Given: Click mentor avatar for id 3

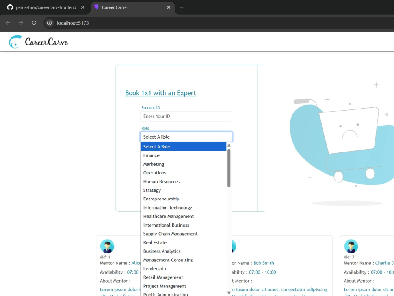Looking at the screenshot, I should [x=351, y=246].
